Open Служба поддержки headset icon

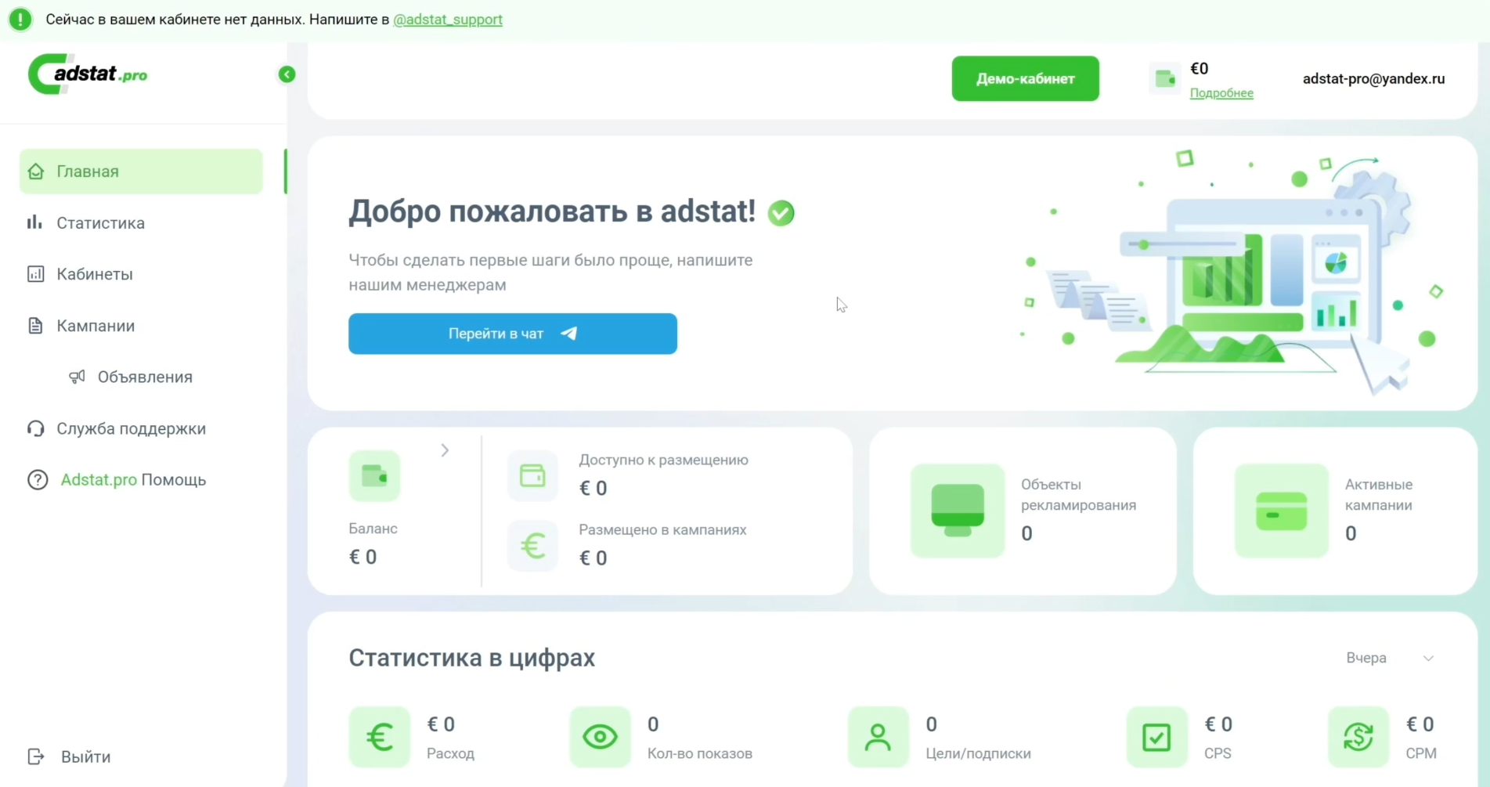[35, 428]
